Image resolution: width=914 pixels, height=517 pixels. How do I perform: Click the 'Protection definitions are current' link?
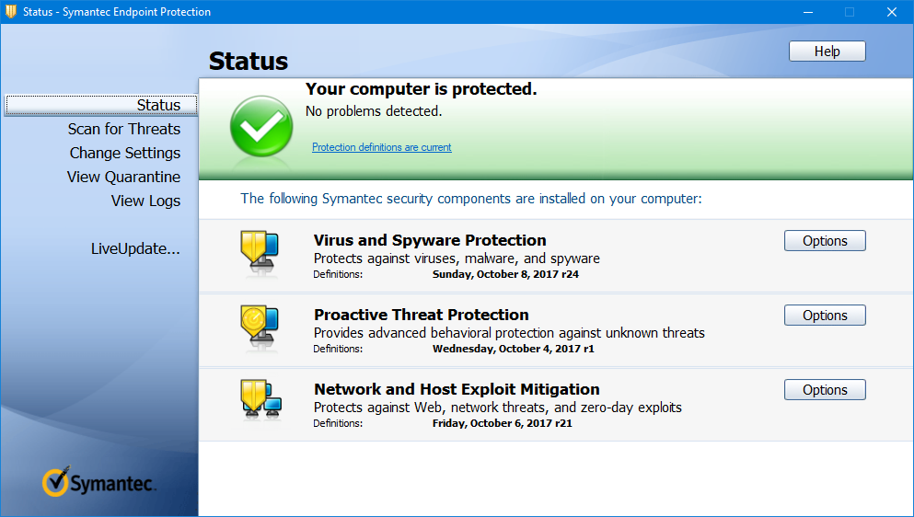(382, 147)
